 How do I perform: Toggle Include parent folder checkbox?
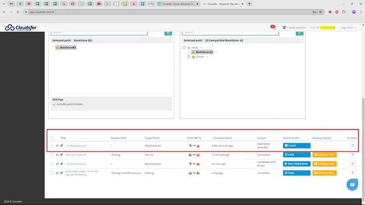(54, 104)
